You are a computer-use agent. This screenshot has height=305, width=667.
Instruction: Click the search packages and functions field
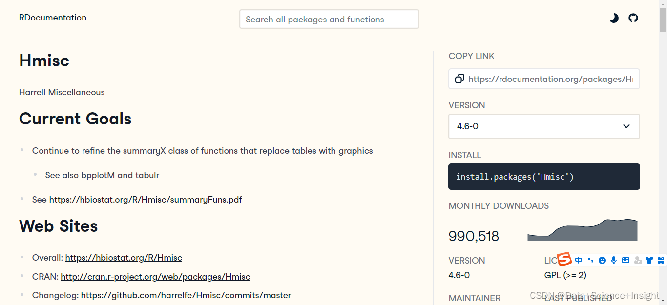pos(329,20)
